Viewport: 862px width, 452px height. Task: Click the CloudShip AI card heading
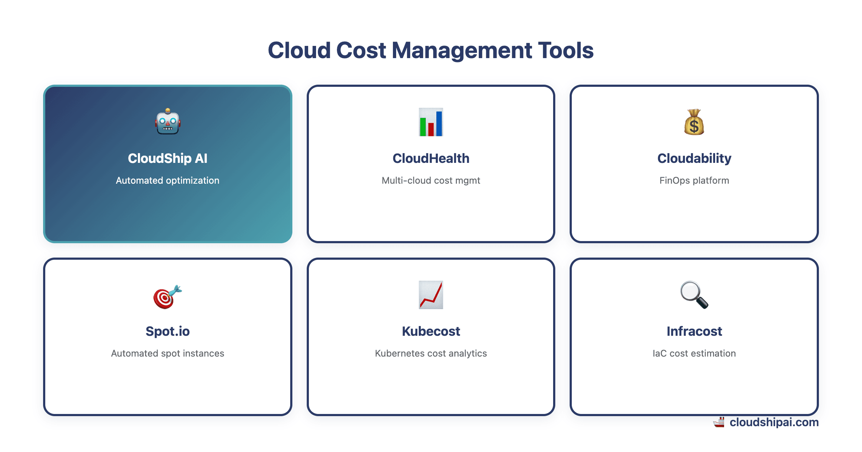click(168, 158)
